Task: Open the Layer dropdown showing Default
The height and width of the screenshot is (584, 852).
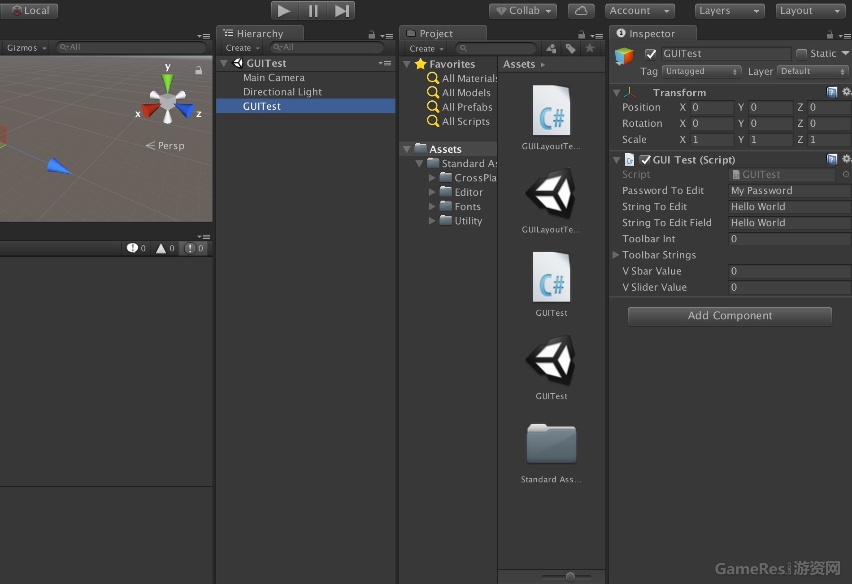Action: 813,71
